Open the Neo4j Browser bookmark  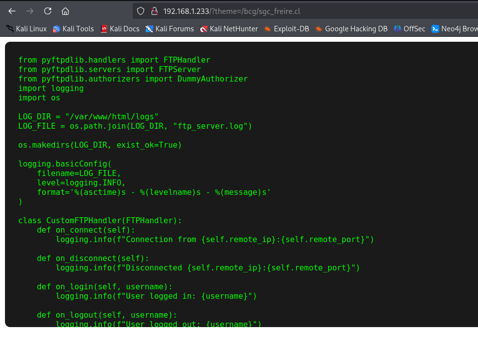(x=454, y=29)
